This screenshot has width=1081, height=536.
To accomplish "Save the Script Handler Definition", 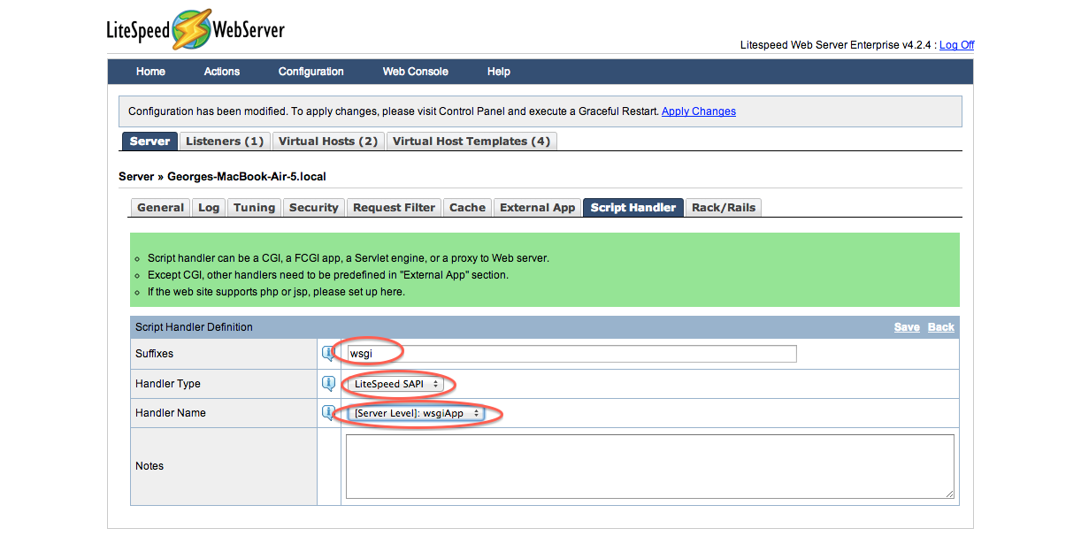I will tap(907, 327).
